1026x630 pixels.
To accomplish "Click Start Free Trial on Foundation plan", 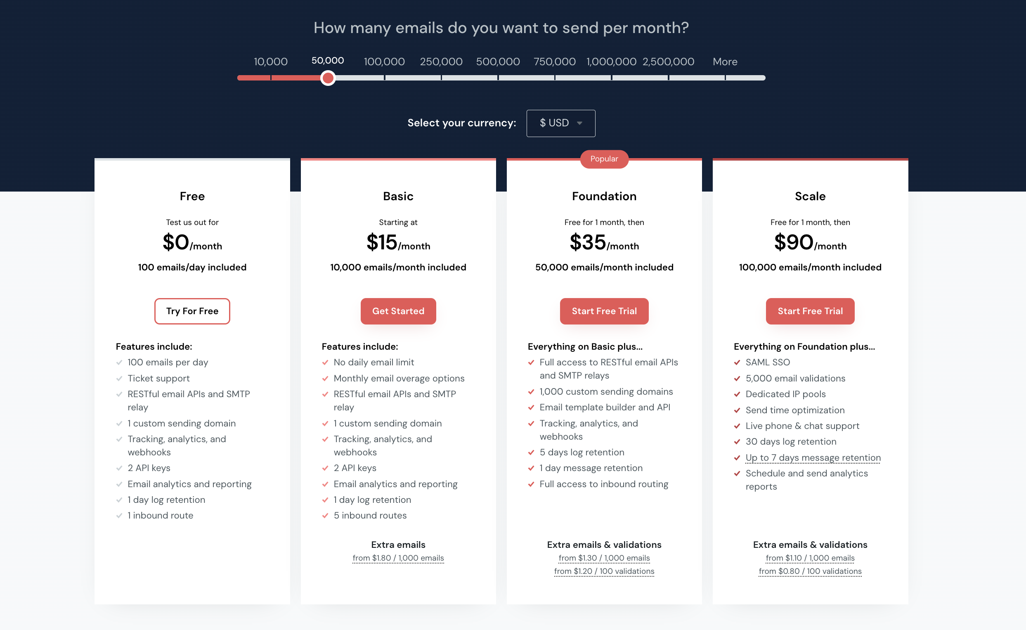I will coord(604,311).
